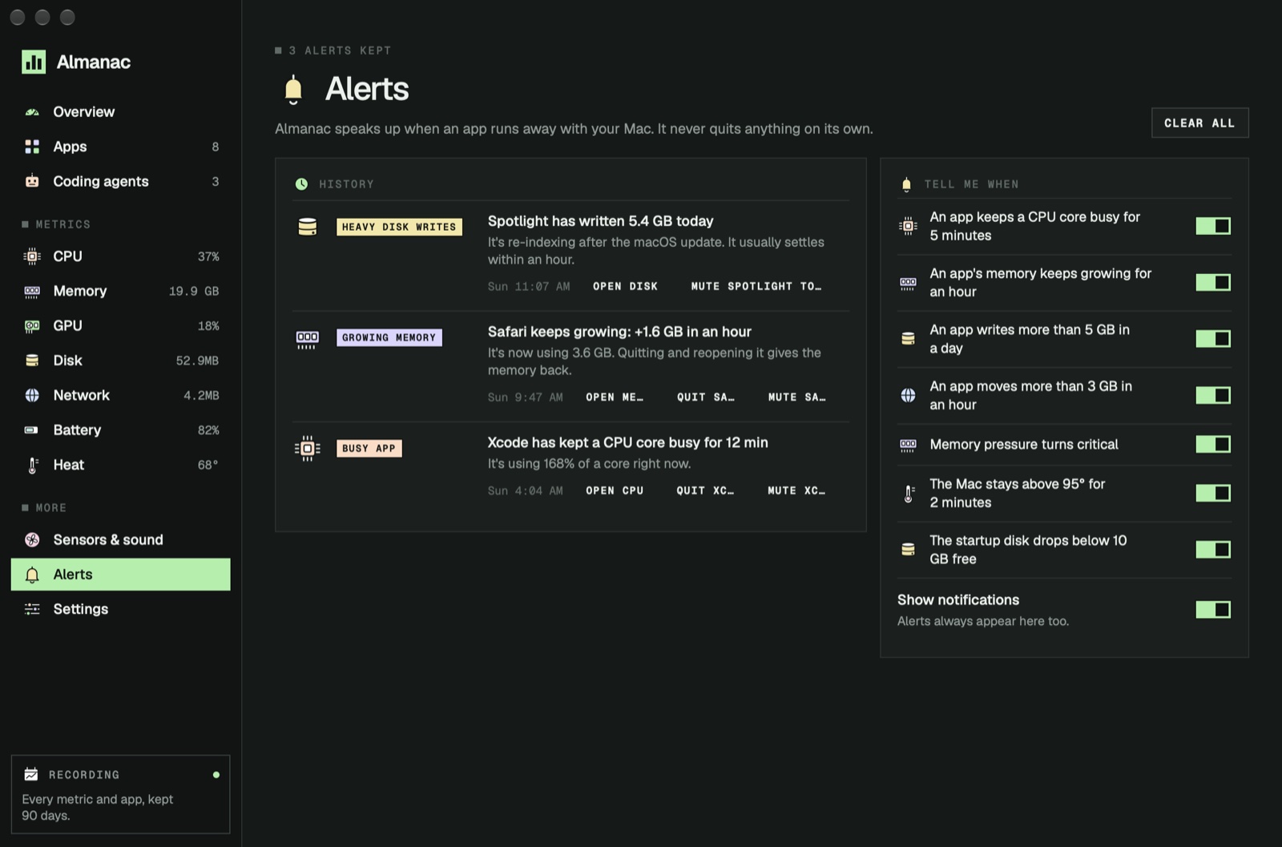This screenshot has height=847, width=1282.
Task: Click the CPU chip icon in sidebar
Action: (x=32, y=256)
